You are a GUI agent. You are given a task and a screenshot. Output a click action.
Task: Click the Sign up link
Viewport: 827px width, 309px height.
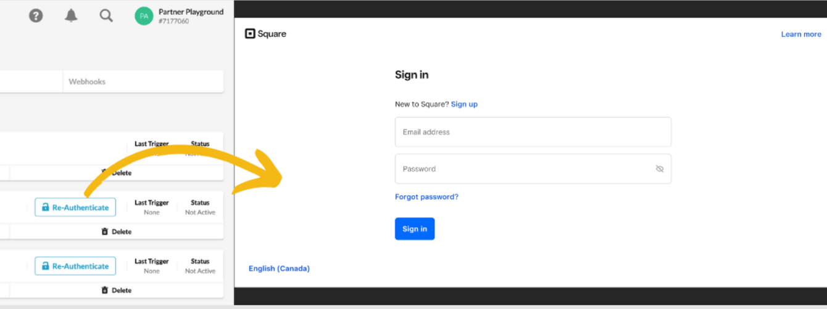pos(464,104)
